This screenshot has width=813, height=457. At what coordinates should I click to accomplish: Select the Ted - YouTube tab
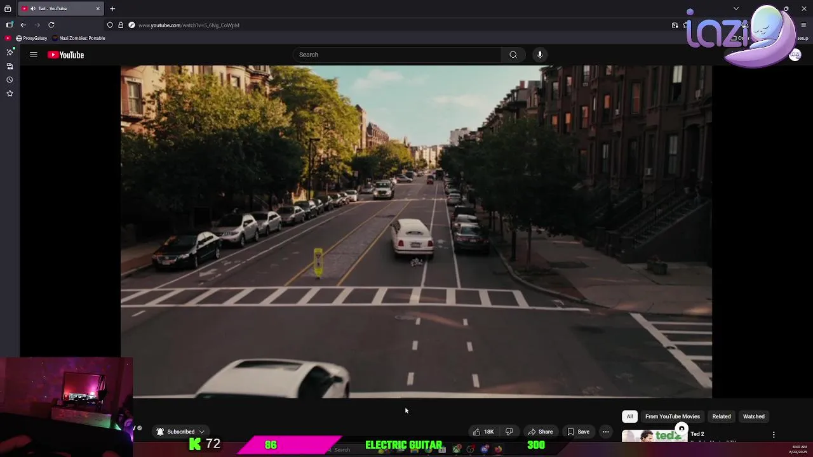pos(61,8)
